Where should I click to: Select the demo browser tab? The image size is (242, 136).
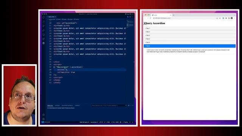(161, 15)
